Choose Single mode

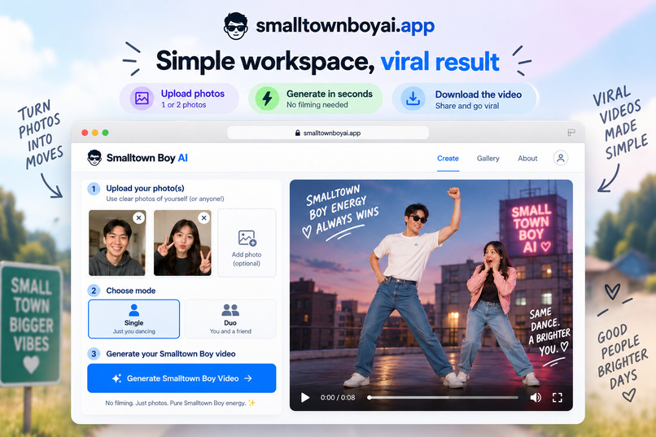click(133, 319)
